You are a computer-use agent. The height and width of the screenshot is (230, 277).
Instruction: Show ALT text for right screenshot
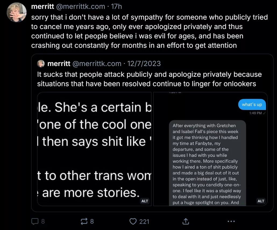click(261, 201)
